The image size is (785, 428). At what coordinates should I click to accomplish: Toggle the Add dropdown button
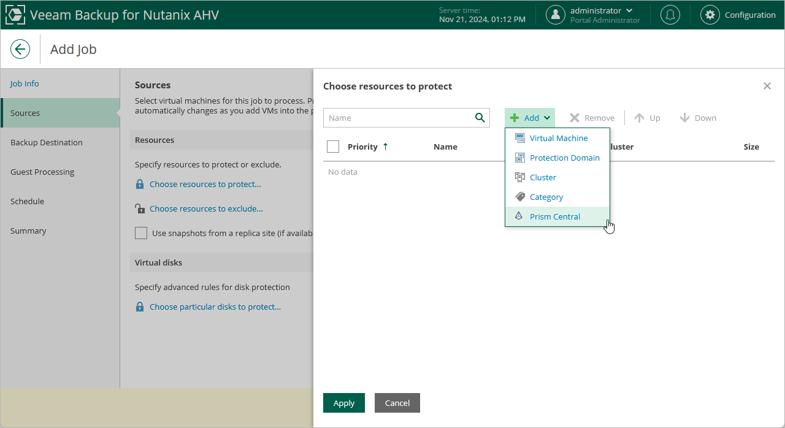pyautogui.click(x=530, y=118)
